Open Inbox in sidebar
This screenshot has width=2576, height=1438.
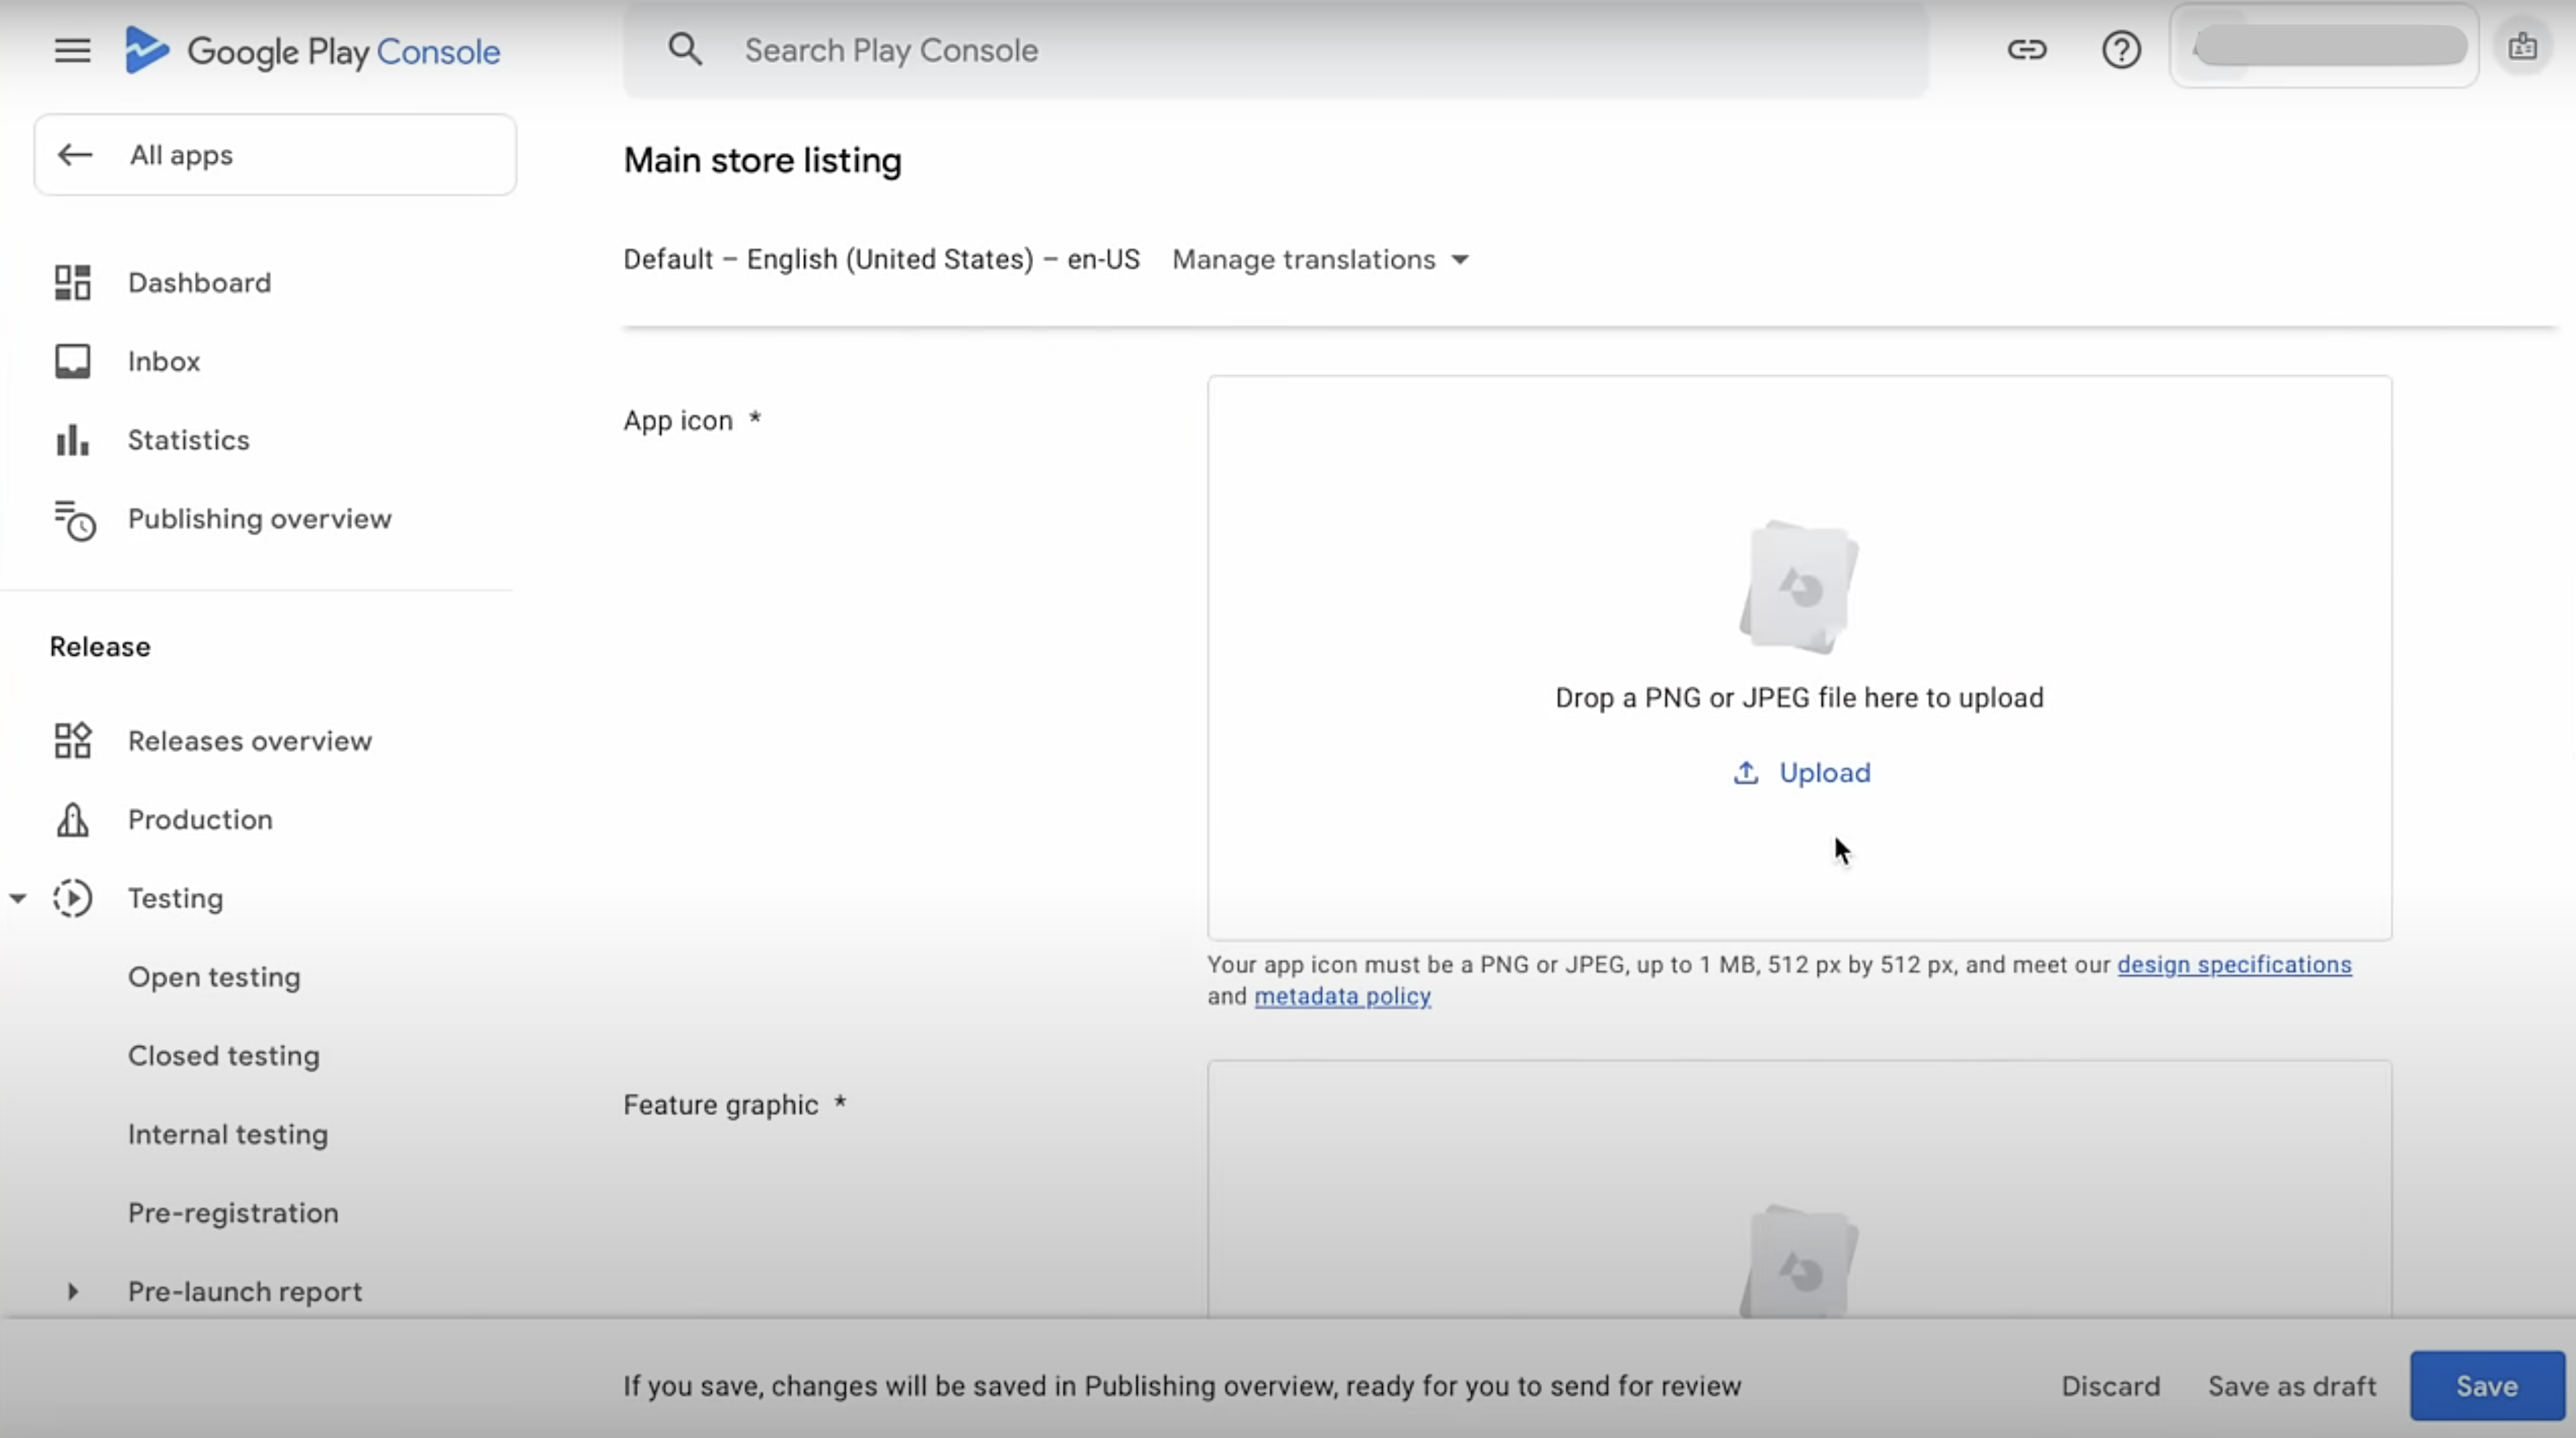pos(164,361)
